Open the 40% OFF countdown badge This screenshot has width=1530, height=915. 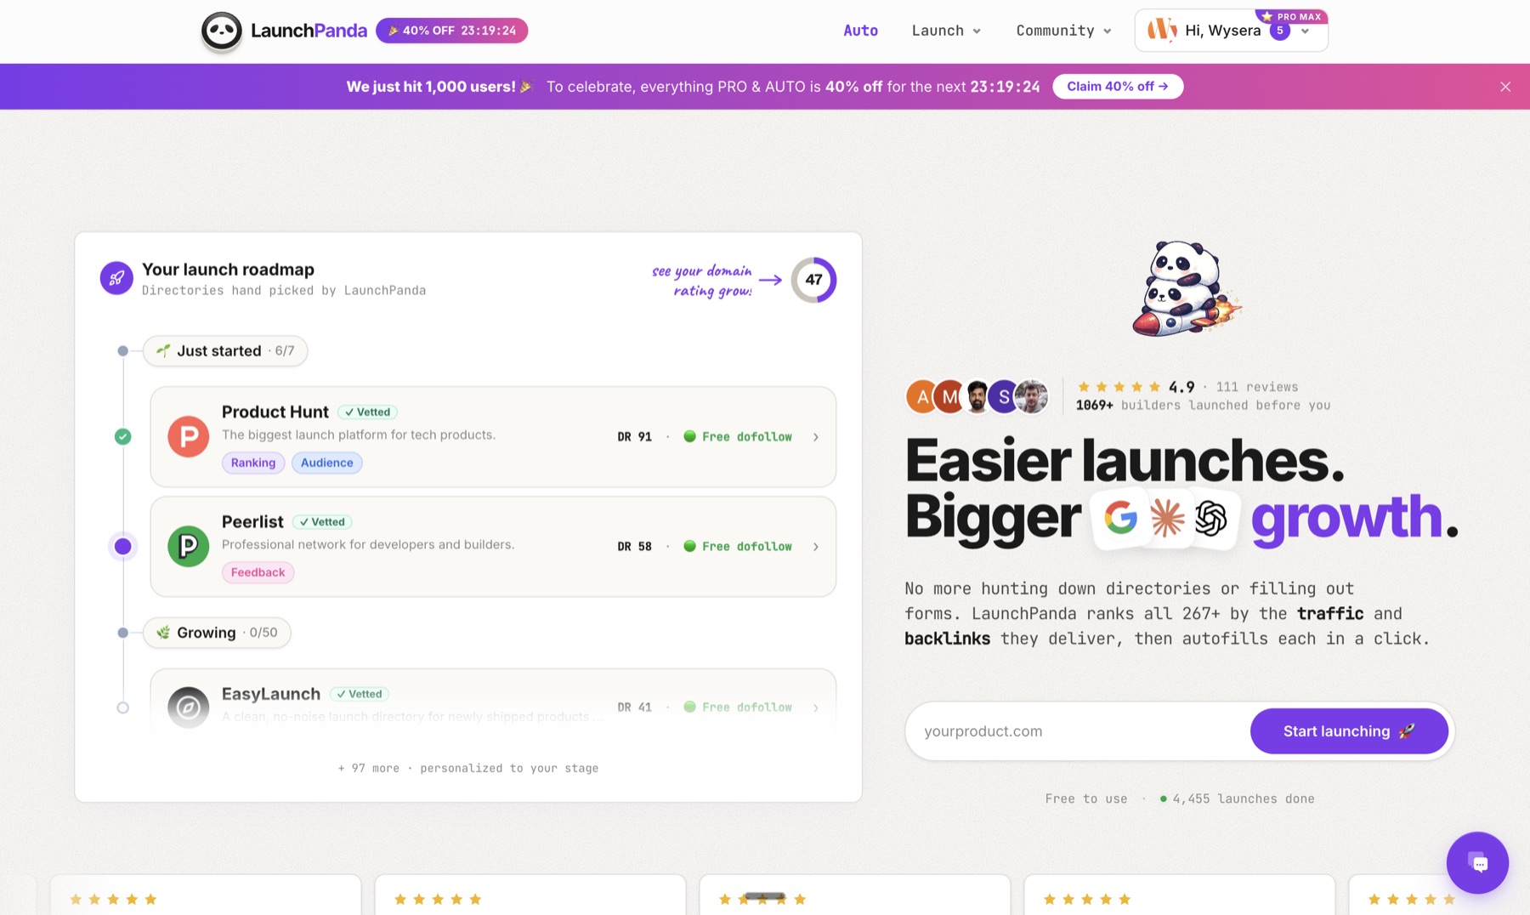click(451, 31)
